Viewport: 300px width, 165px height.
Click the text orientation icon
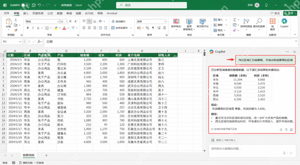[x=101, y=21]
